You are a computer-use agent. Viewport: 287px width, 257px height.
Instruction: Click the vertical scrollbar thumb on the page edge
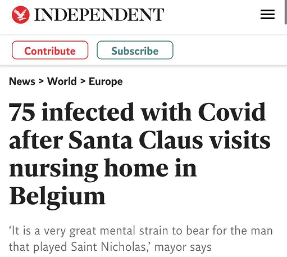tap(286, 12)
